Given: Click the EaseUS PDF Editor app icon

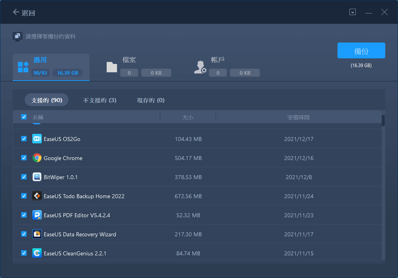Looking at the screenshot, I should pyautogui.click(x=37, y=215).
